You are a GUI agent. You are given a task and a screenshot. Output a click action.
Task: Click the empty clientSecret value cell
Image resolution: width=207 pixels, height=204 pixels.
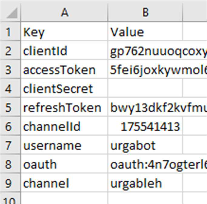click(x=145, y=89)
